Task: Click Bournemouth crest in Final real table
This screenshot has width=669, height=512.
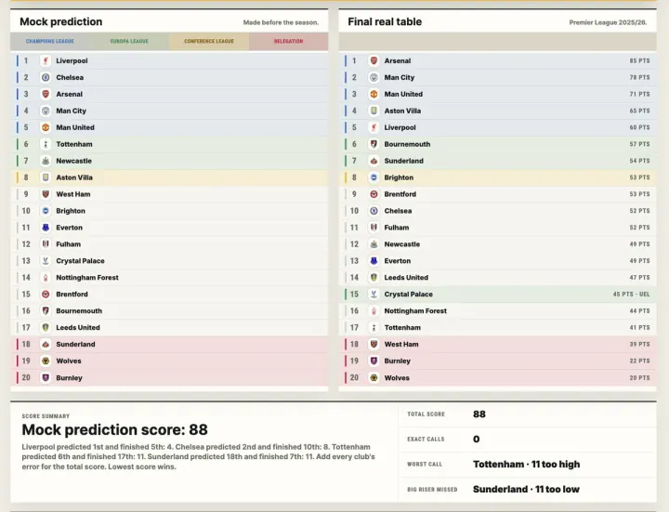Action: tap(374, 144)
